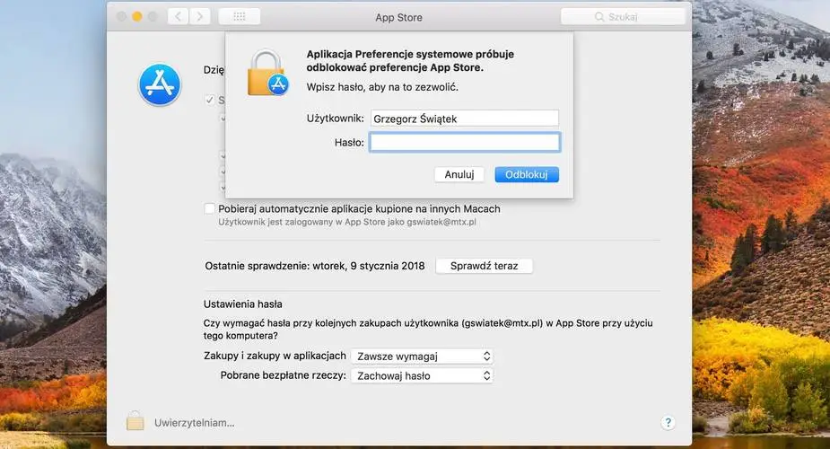Image resolution: width=830 pixels, height=449 pixels.
Task: Toggle the dimmed checked checkbox beside the App Store icon
Action: [x=209, y=100]
